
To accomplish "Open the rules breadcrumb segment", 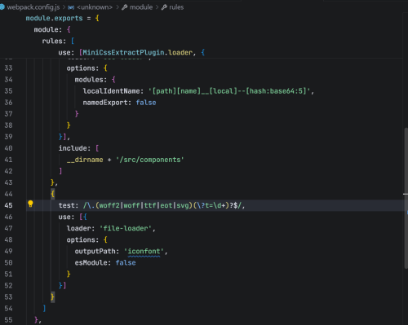I will [176, 7].
